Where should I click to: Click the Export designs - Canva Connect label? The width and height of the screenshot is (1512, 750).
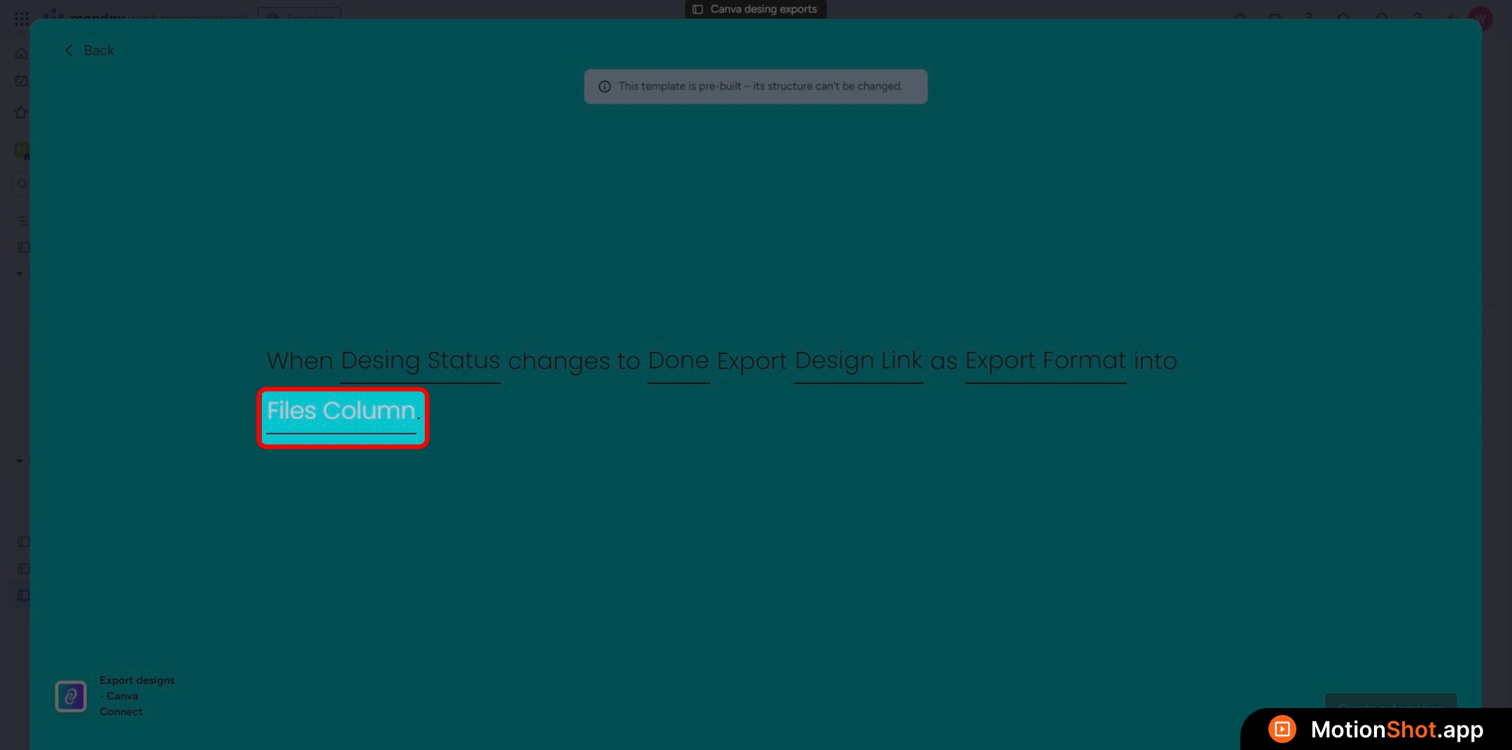pos(136,695)
